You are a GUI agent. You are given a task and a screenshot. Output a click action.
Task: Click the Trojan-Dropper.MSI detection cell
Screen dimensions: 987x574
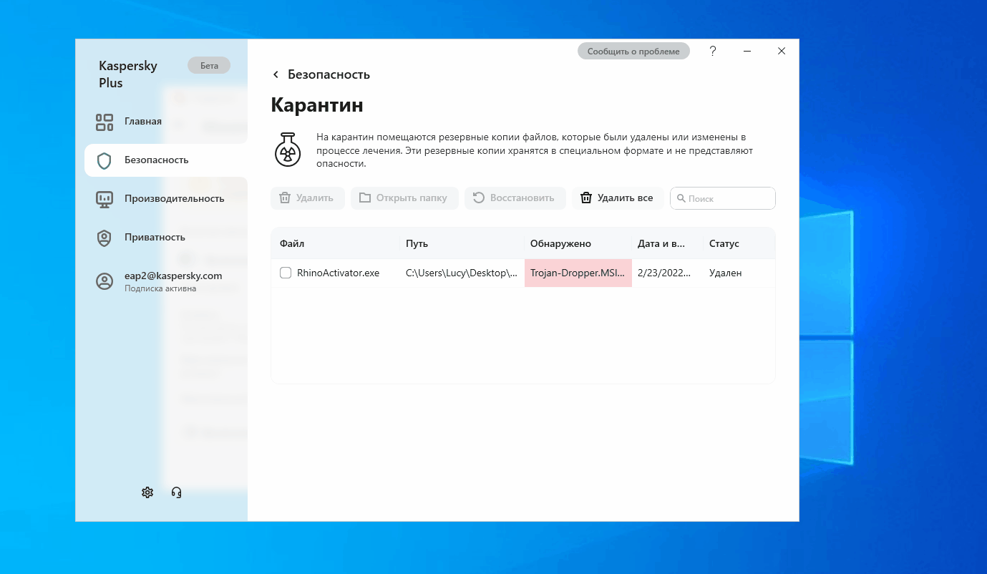point(578,273)
